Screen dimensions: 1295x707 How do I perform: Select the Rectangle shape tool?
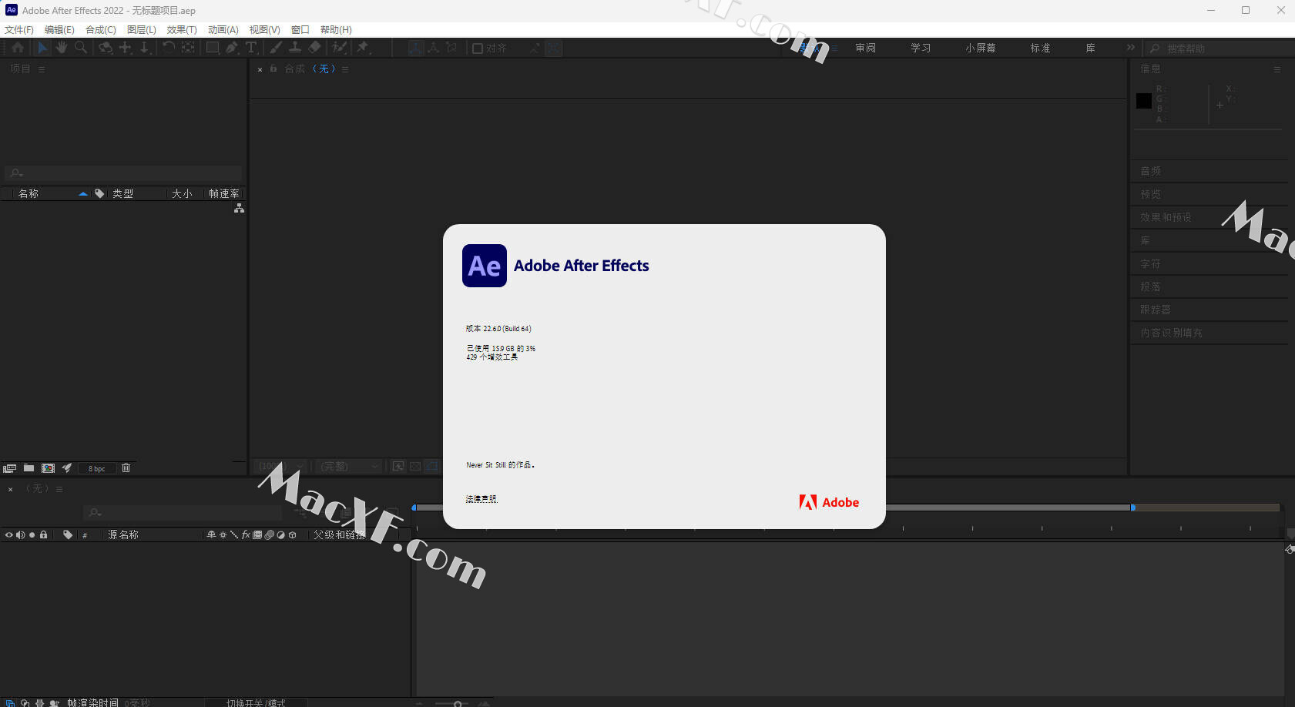[213, 48]
